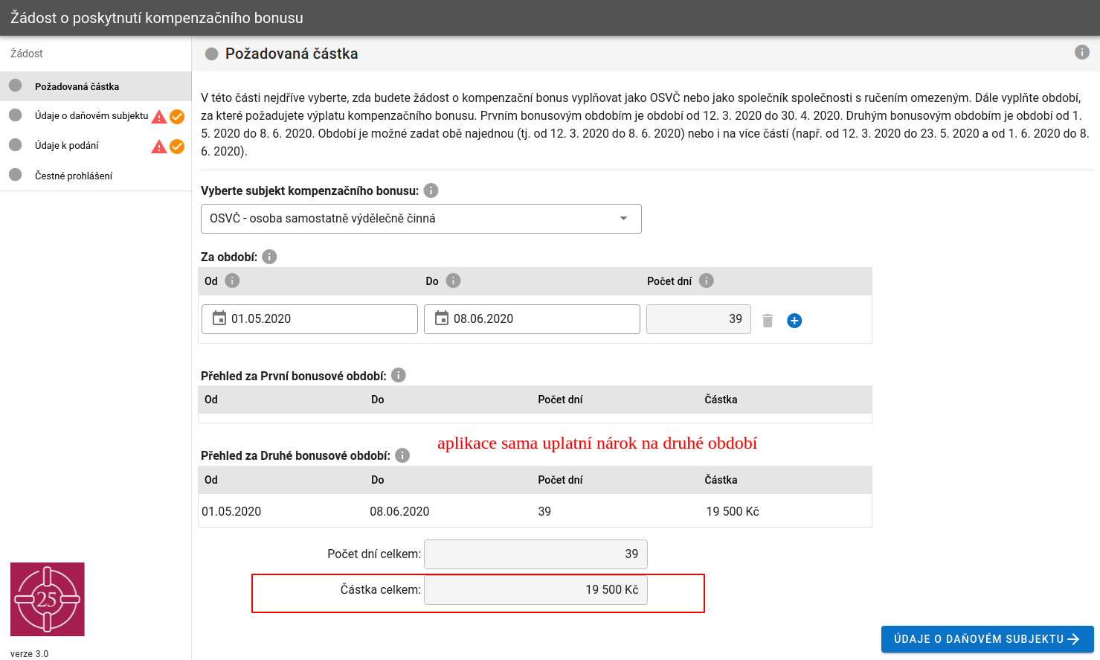Click the info icon beside Vyberte subjekt label

pos(431,190)
